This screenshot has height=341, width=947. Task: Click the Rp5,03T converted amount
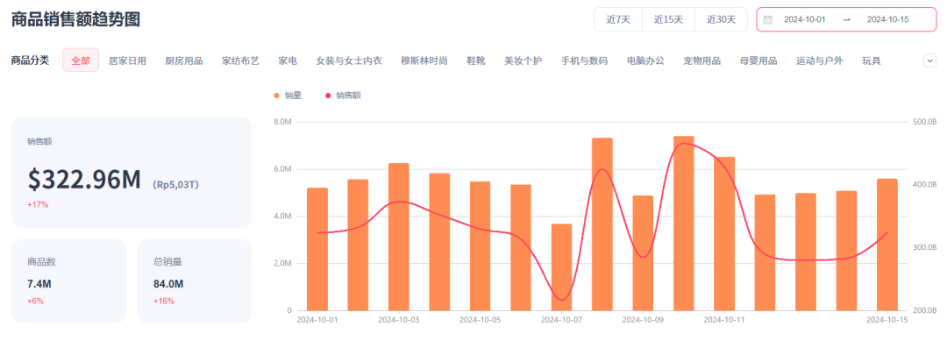(x=175, y=184)
